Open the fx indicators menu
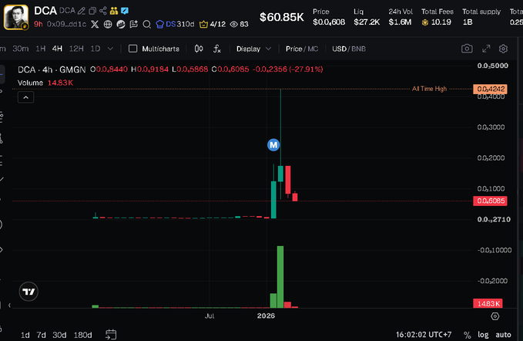Viewport: 523px width, 341px height. click(x=216, y=49)
